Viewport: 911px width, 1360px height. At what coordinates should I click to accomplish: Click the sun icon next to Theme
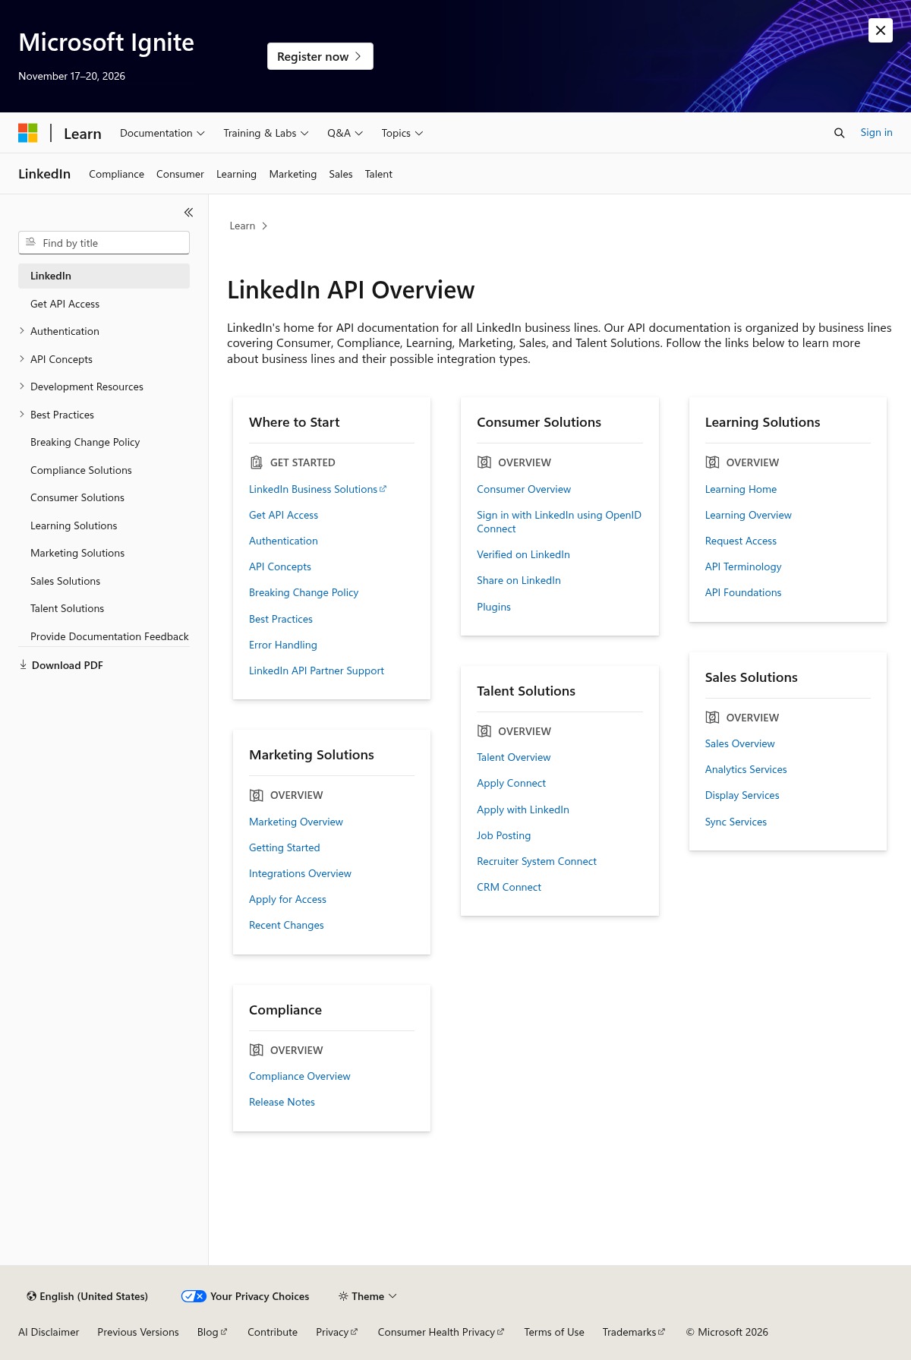click(x=343, y=1296)
